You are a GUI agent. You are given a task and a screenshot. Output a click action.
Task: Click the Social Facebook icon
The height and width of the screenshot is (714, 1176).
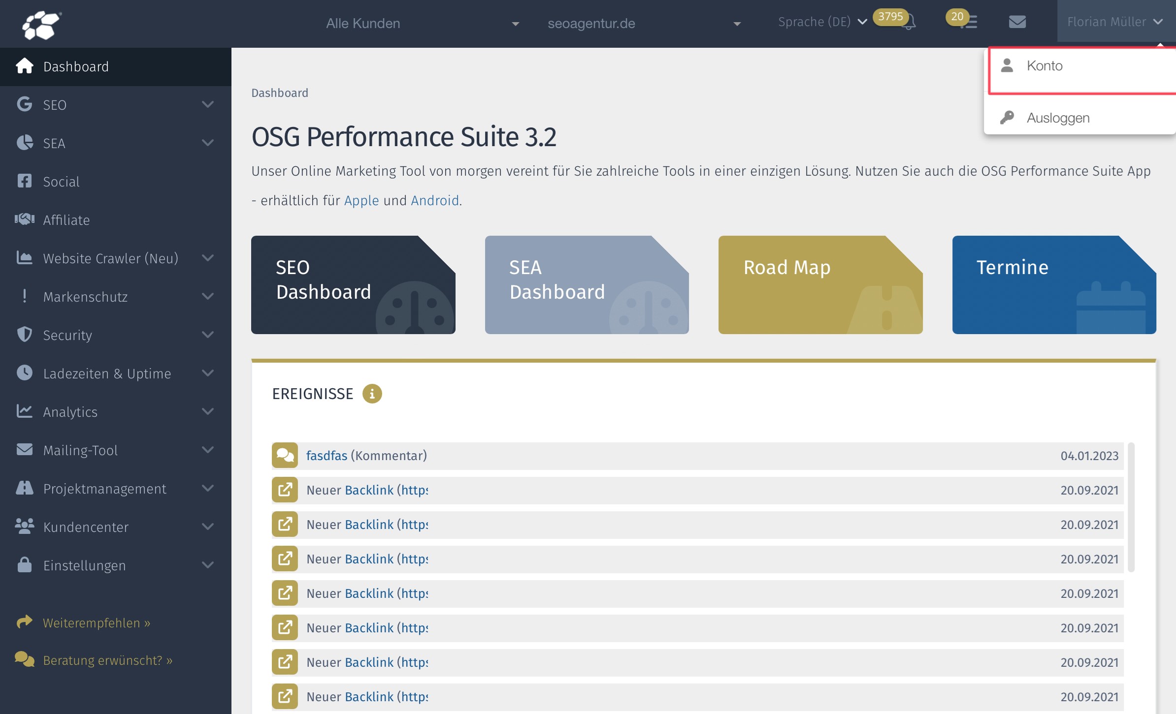[24, 181]
